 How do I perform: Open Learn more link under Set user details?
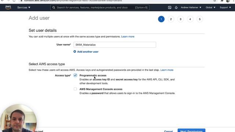pyautogui.click(x=128, y=37)
